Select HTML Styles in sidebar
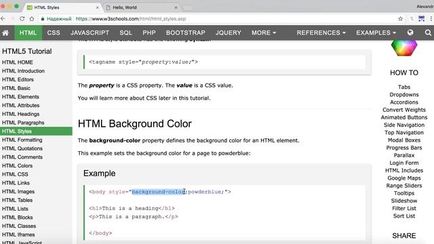This screenshot has width=434, height=244. click(36, 131)
